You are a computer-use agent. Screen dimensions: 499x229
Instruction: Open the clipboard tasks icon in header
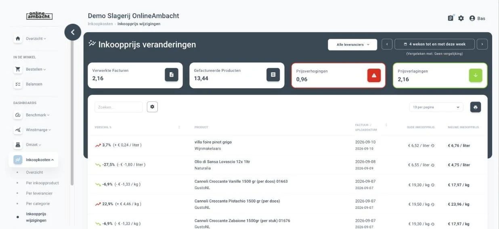point(451,18)
